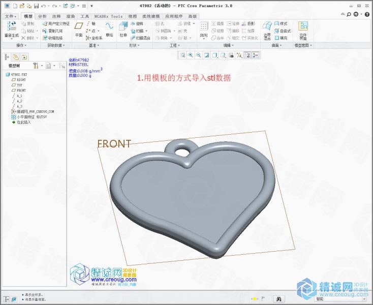Viewport: 373px width, 305px height.
Task: Expand the 曲面 (Surfaces) group dropdown
Action: tap(276, 45)
